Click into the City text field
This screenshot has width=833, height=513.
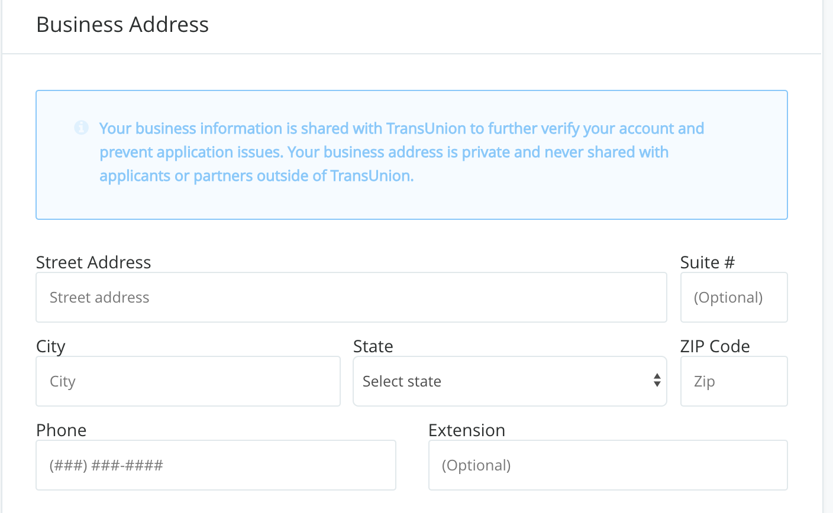(x=188, y=381)
